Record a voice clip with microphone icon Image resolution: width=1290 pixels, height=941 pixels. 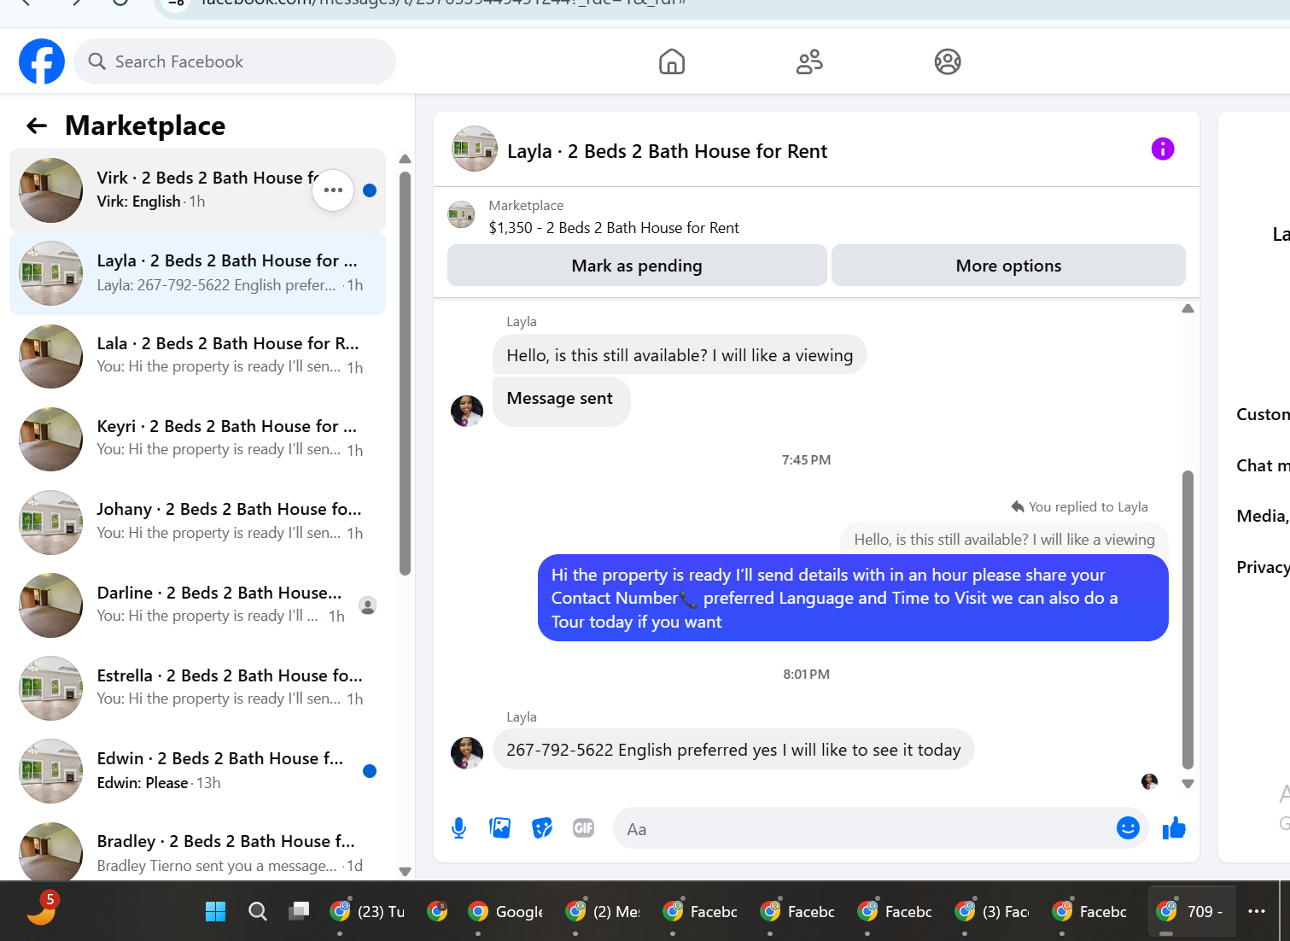(x=459, y=827)
